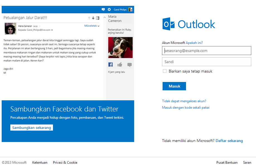Image resolution: width=256 pixels, height=167 pixels.
Task: Click Sambungkan sekarang button
Action: [x=32, y=128]
